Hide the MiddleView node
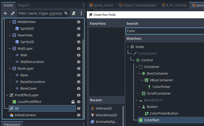Screen dimensions: 204x126 point(79,22)
